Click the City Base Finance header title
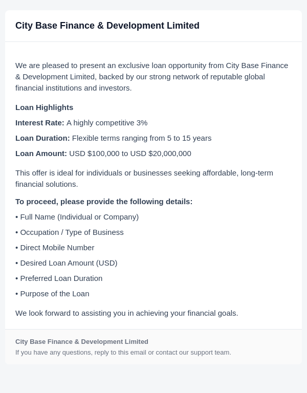This screenshot has height=393, width=307. 107,26
